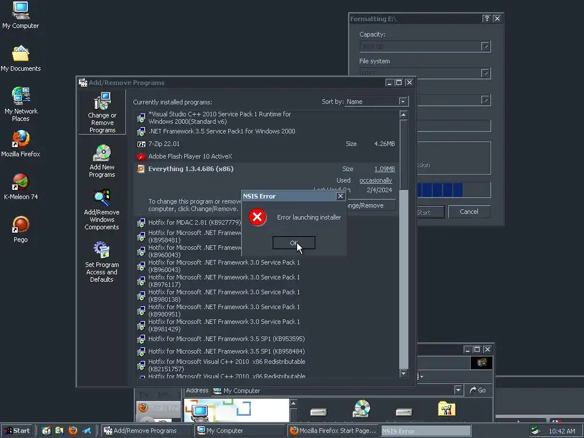Click scroll up arrow in programs list
This screenshot has width=584, height=438.
[x=403, y=115]
